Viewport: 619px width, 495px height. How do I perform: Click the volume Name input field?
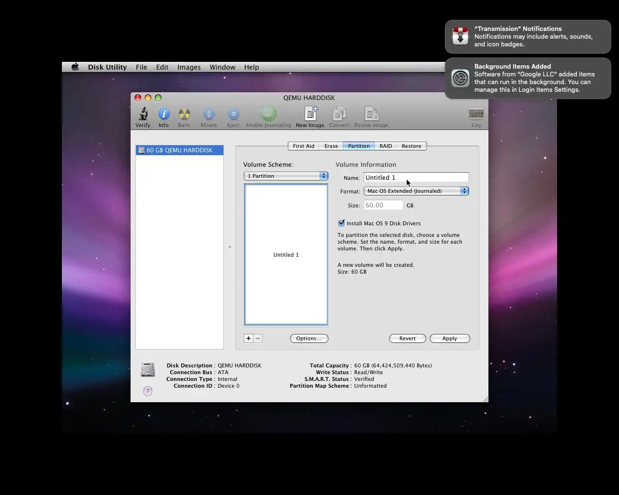point(416,177)
